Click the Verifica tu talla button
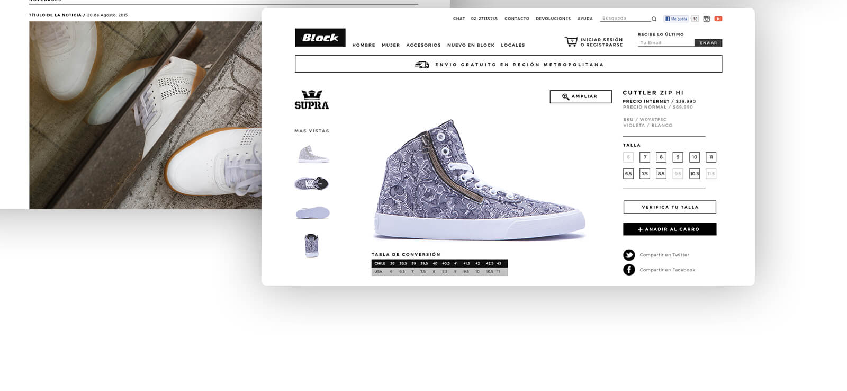 pyautogui.click(x=670, y=207)
